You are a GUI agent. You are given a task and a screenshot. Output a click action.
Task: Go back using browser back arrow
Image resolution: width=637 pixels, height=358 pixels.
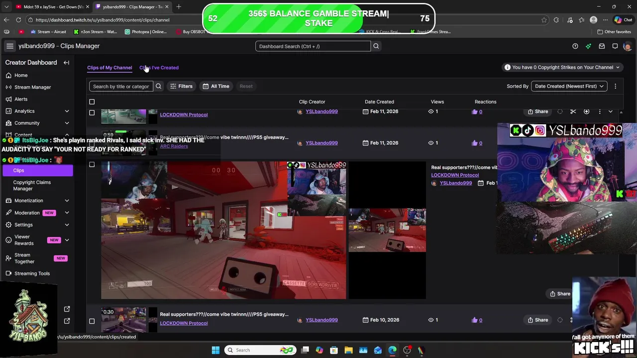6,20
